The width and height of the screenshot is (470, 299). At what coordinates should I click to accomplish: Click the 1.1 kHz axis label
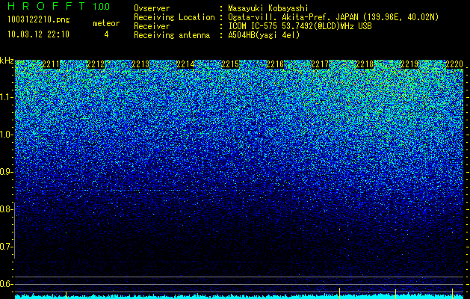6,97
